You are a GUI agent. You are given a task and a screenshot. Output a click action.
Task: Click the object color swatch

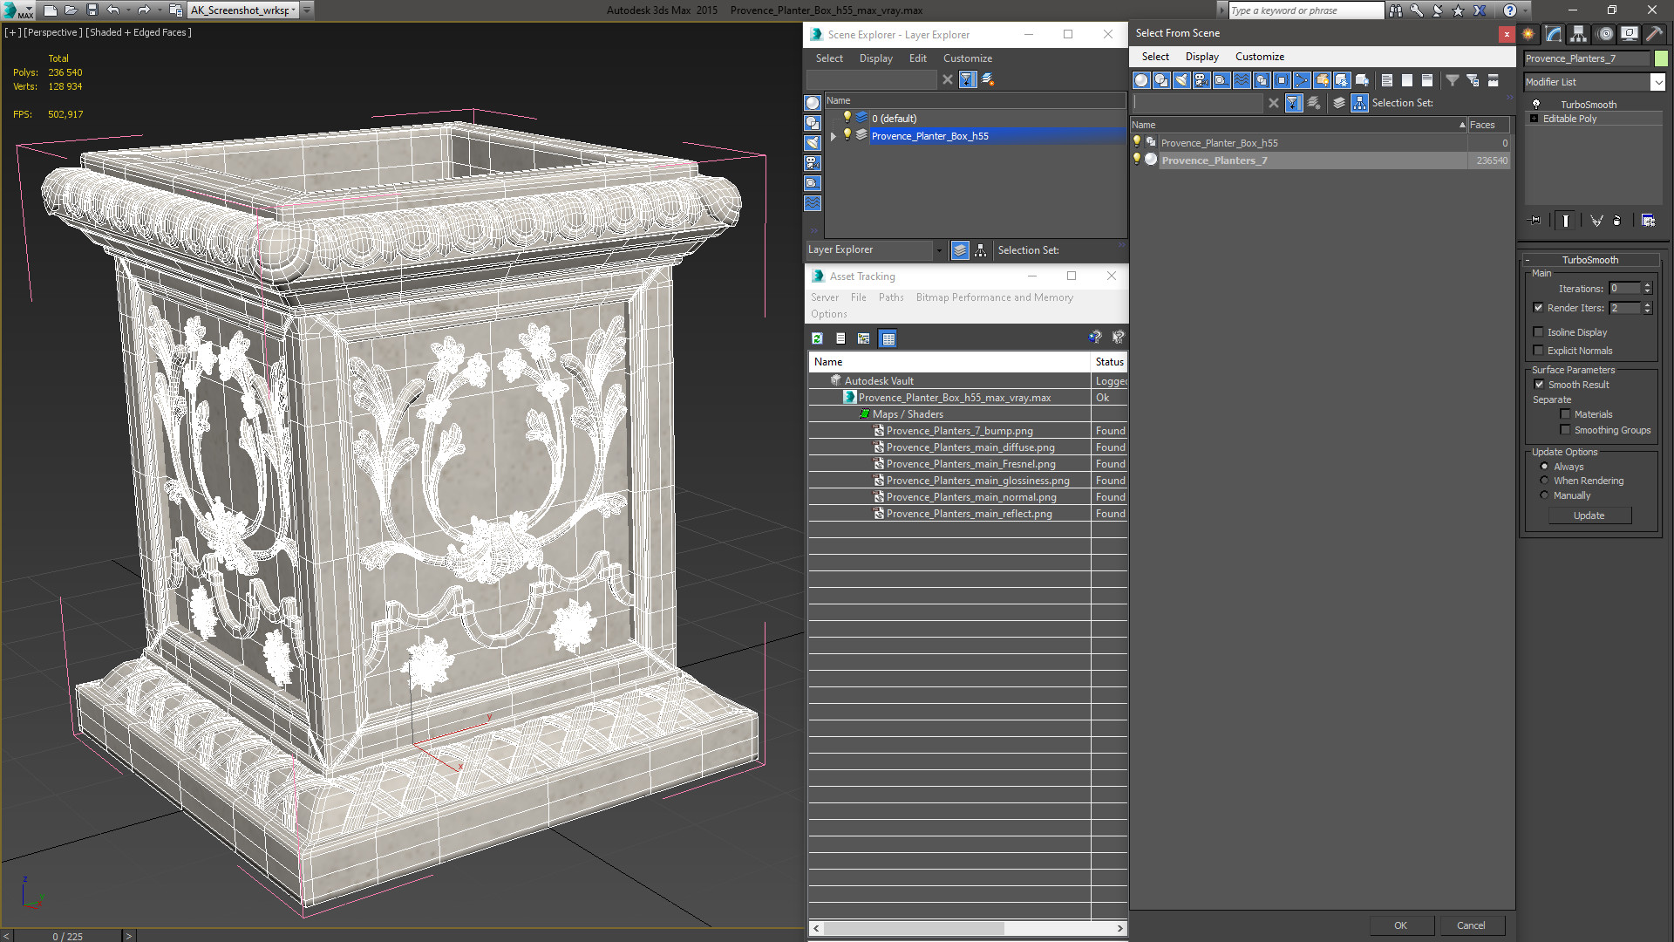[x=1662, y=58]
